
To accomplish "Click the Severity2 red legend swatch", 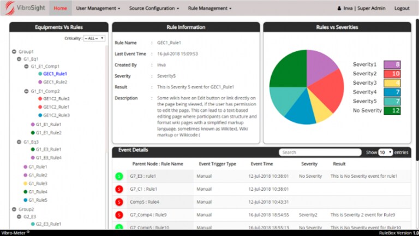I will pos(392,74).
